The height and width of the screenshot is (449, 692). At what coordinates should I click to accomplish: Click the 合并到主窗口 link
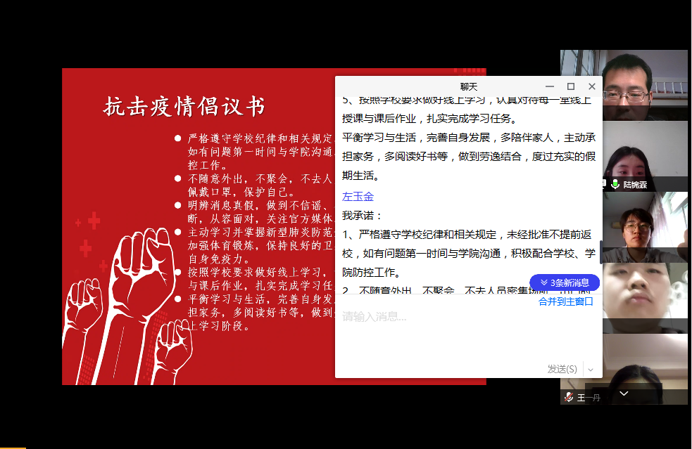(x=565, y=301)
